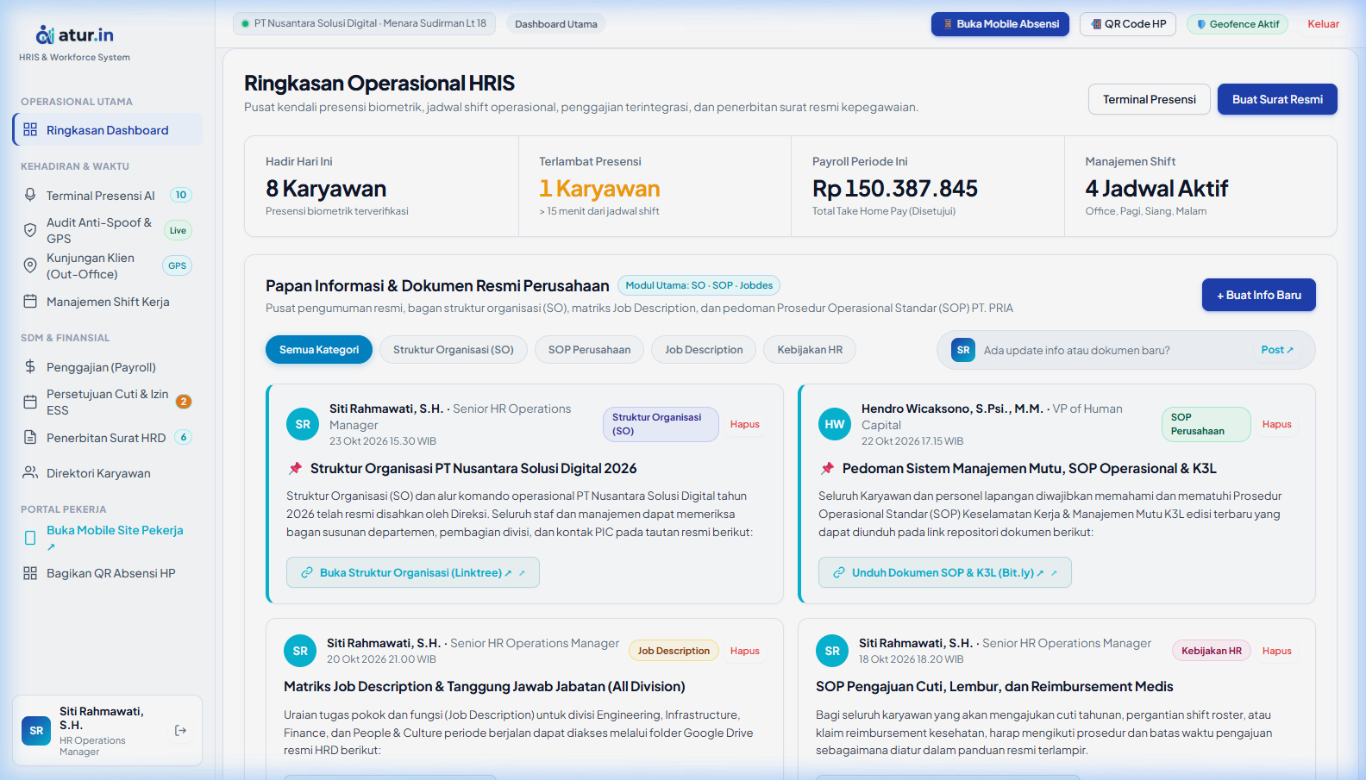This screenshot has height=780, width=1366.
Task: Open Terminal Presensi from the header
Action: coord(1150,99)
